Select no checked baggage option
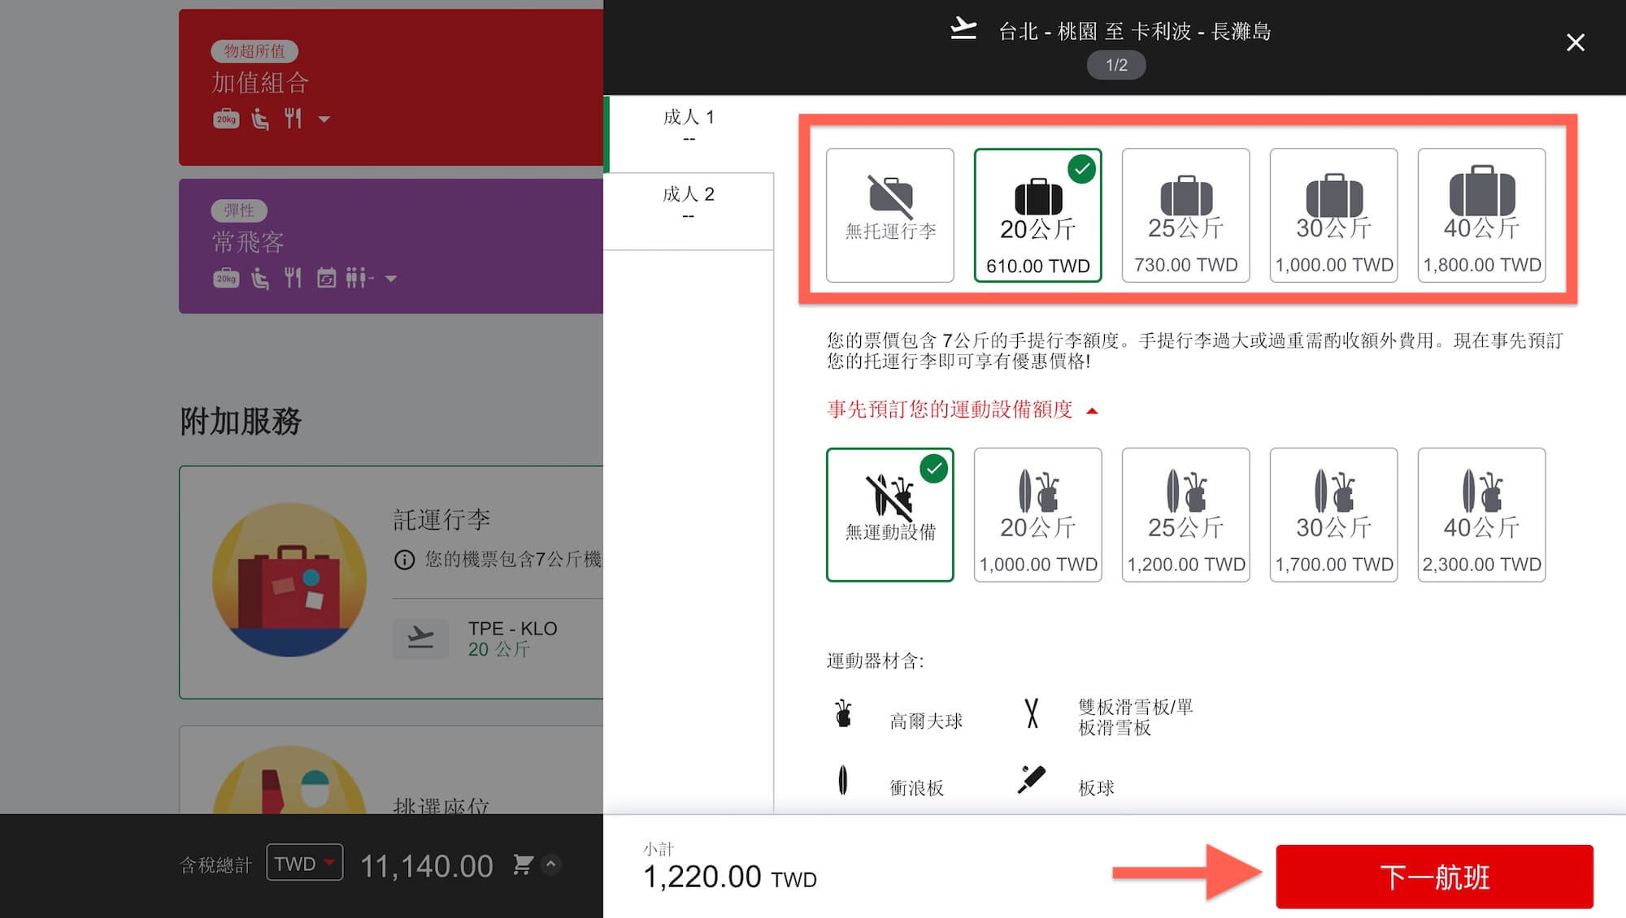 [889, 215]
